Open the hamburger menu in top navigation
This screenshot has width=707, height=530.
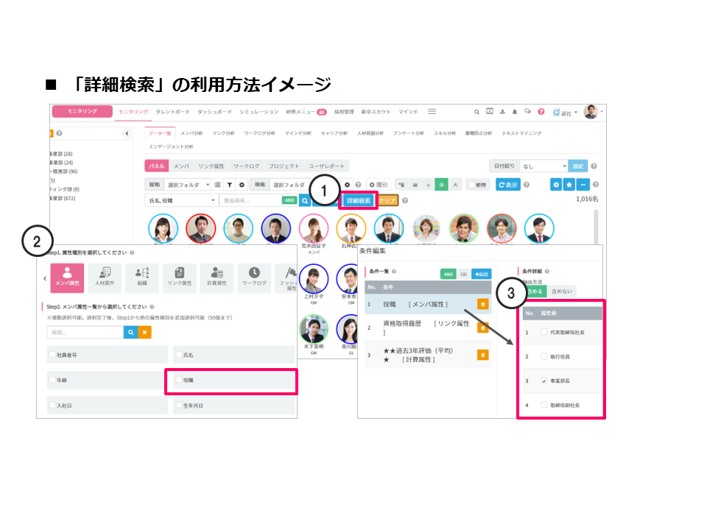click(432, 111)
